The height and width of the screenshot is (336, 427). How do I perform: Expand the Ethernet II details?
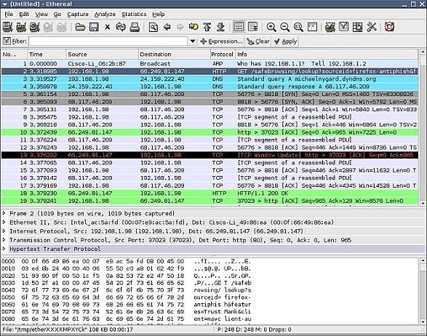(4, 223)
